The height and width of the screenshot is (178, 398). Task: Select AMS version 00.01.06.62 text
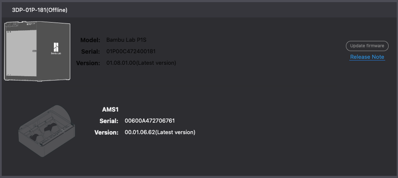140,132
